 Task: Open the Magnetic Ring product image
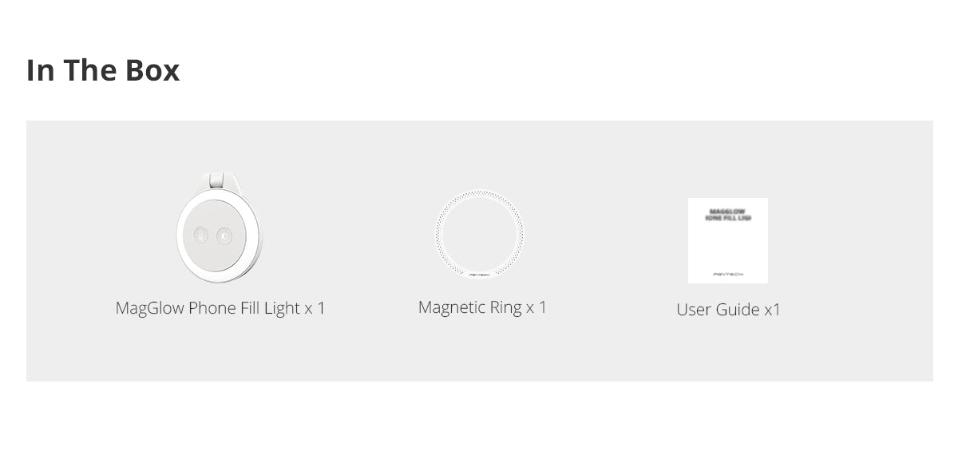pyautogui.click(x=479, y=235)
